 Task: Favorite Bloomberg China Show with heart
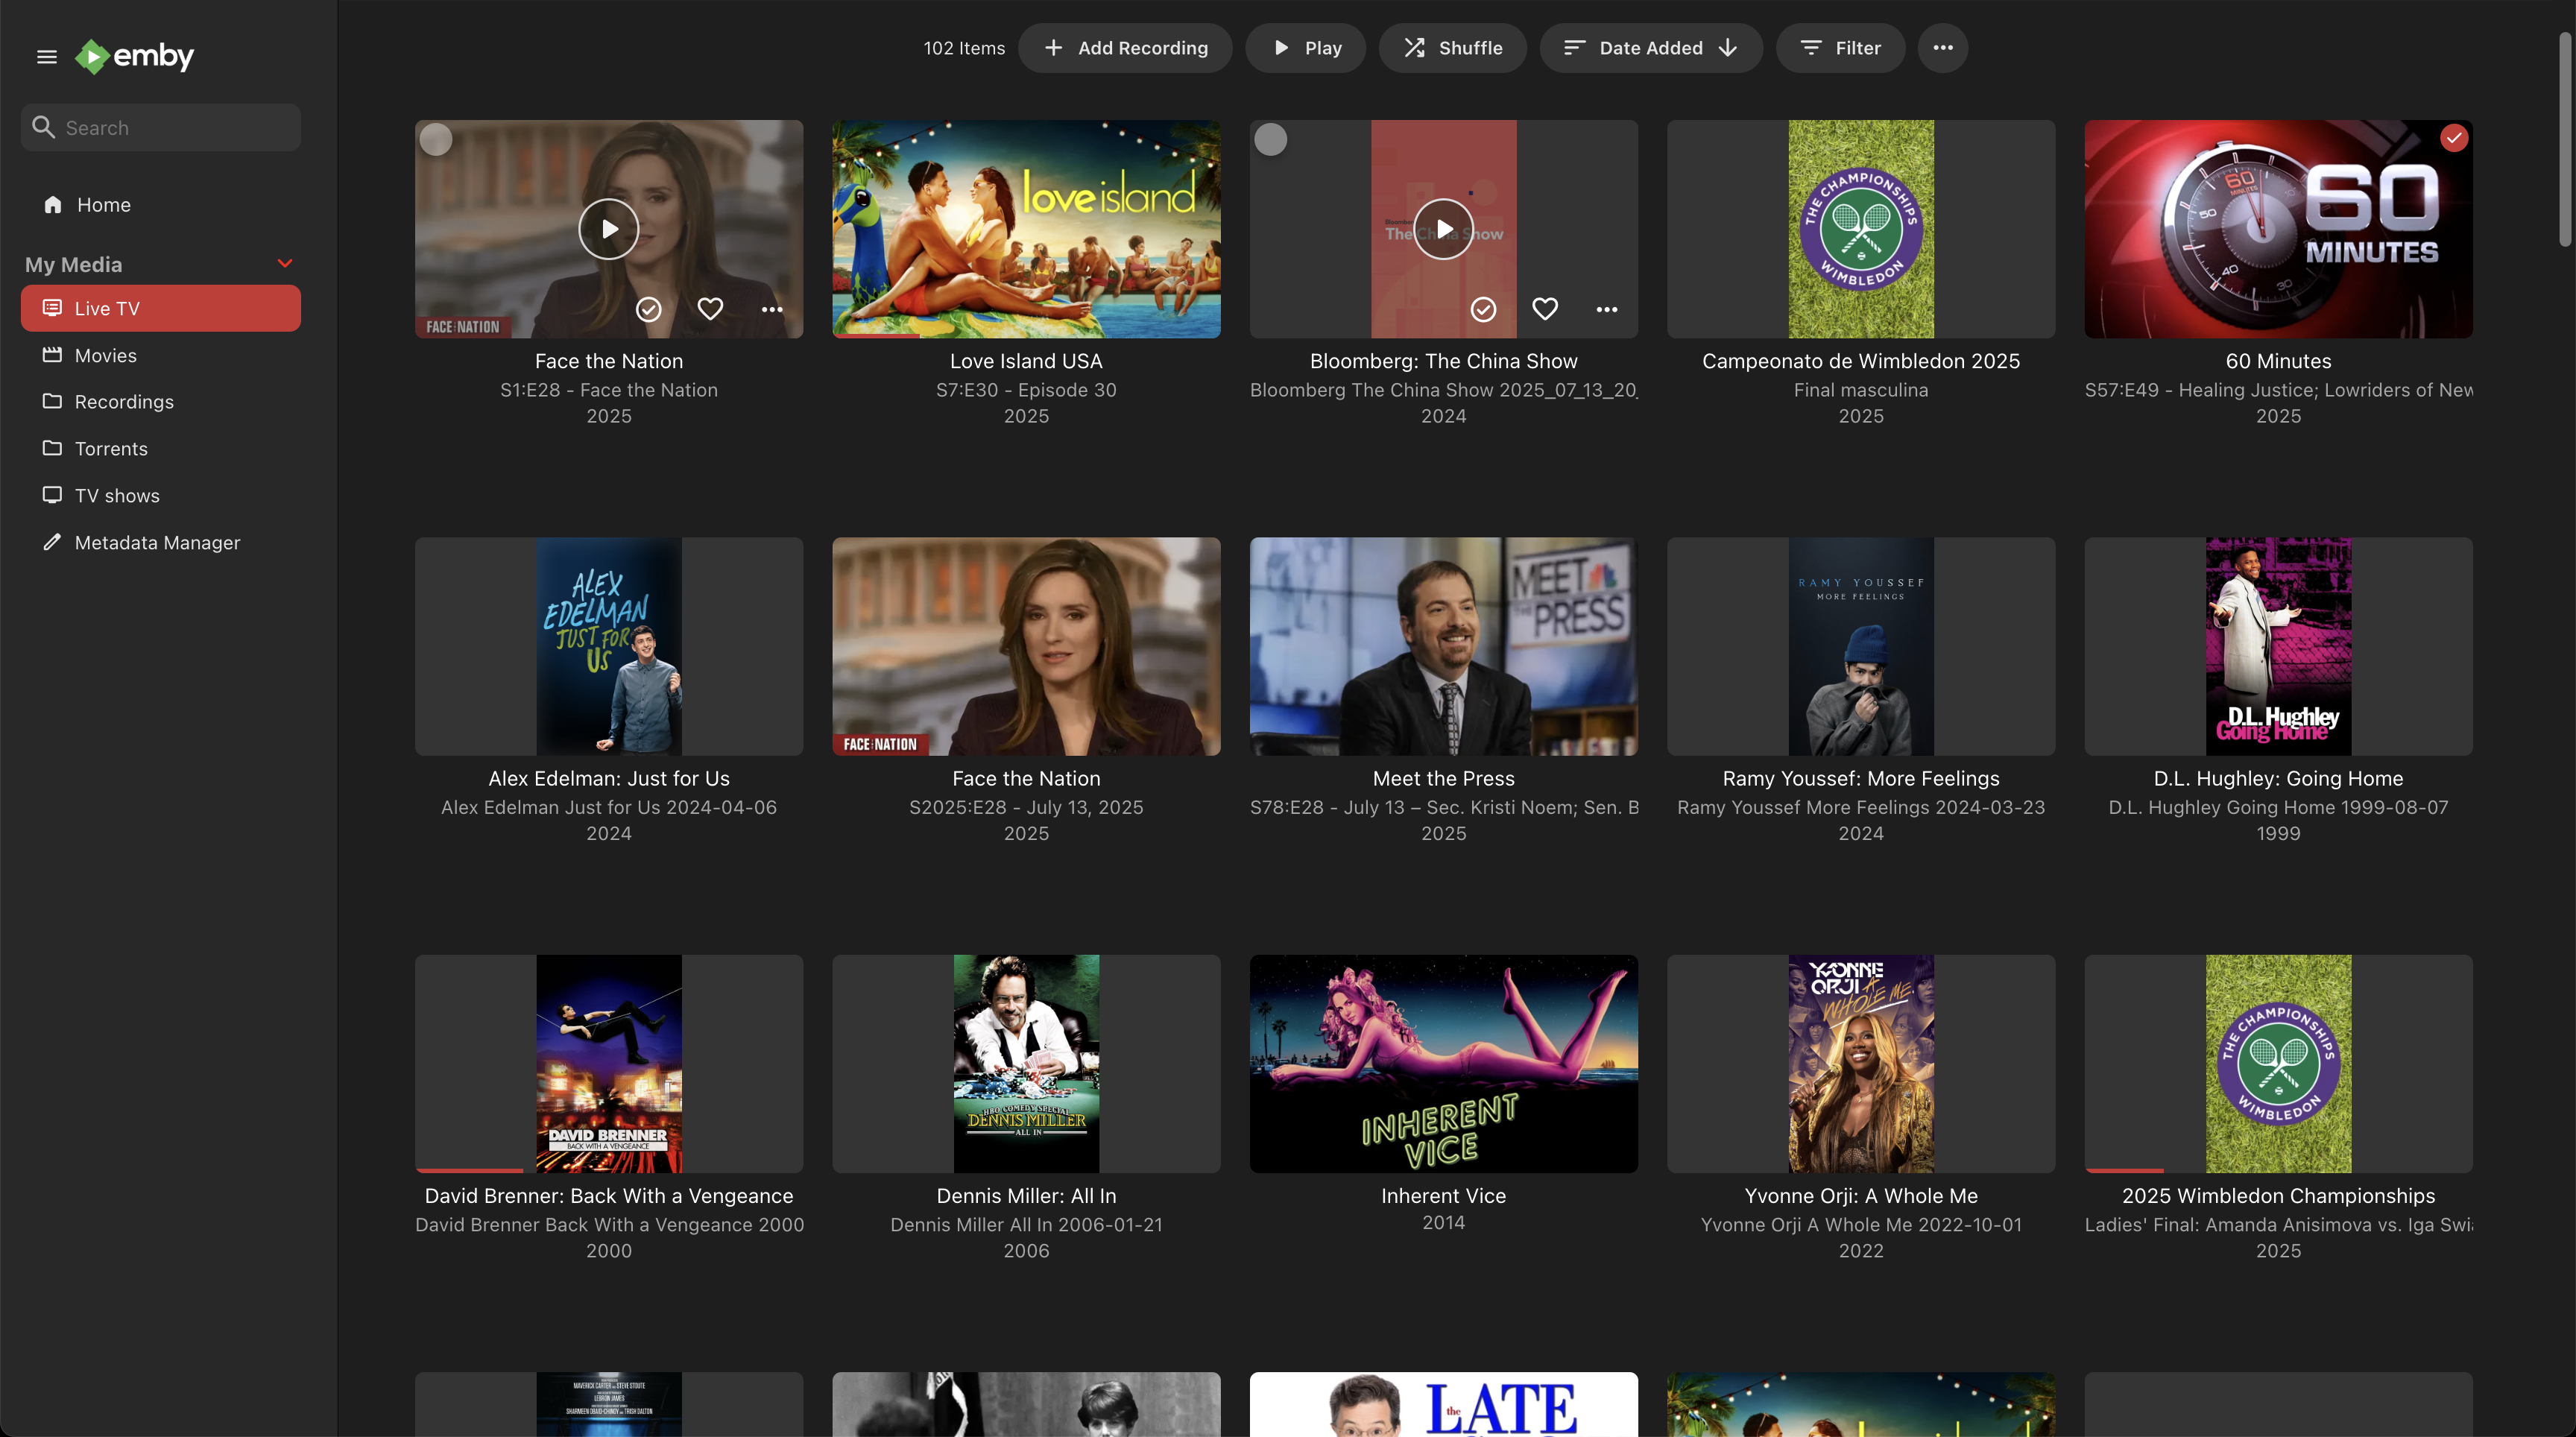pyautogui.click(x=1545, y=309)
